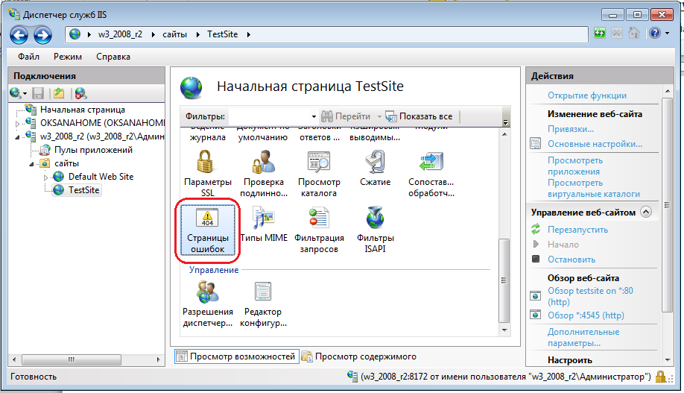Viewport: 684px width, 393px height.
Task: Click сайты in the address breadcrumb
Action: point(174,34)
